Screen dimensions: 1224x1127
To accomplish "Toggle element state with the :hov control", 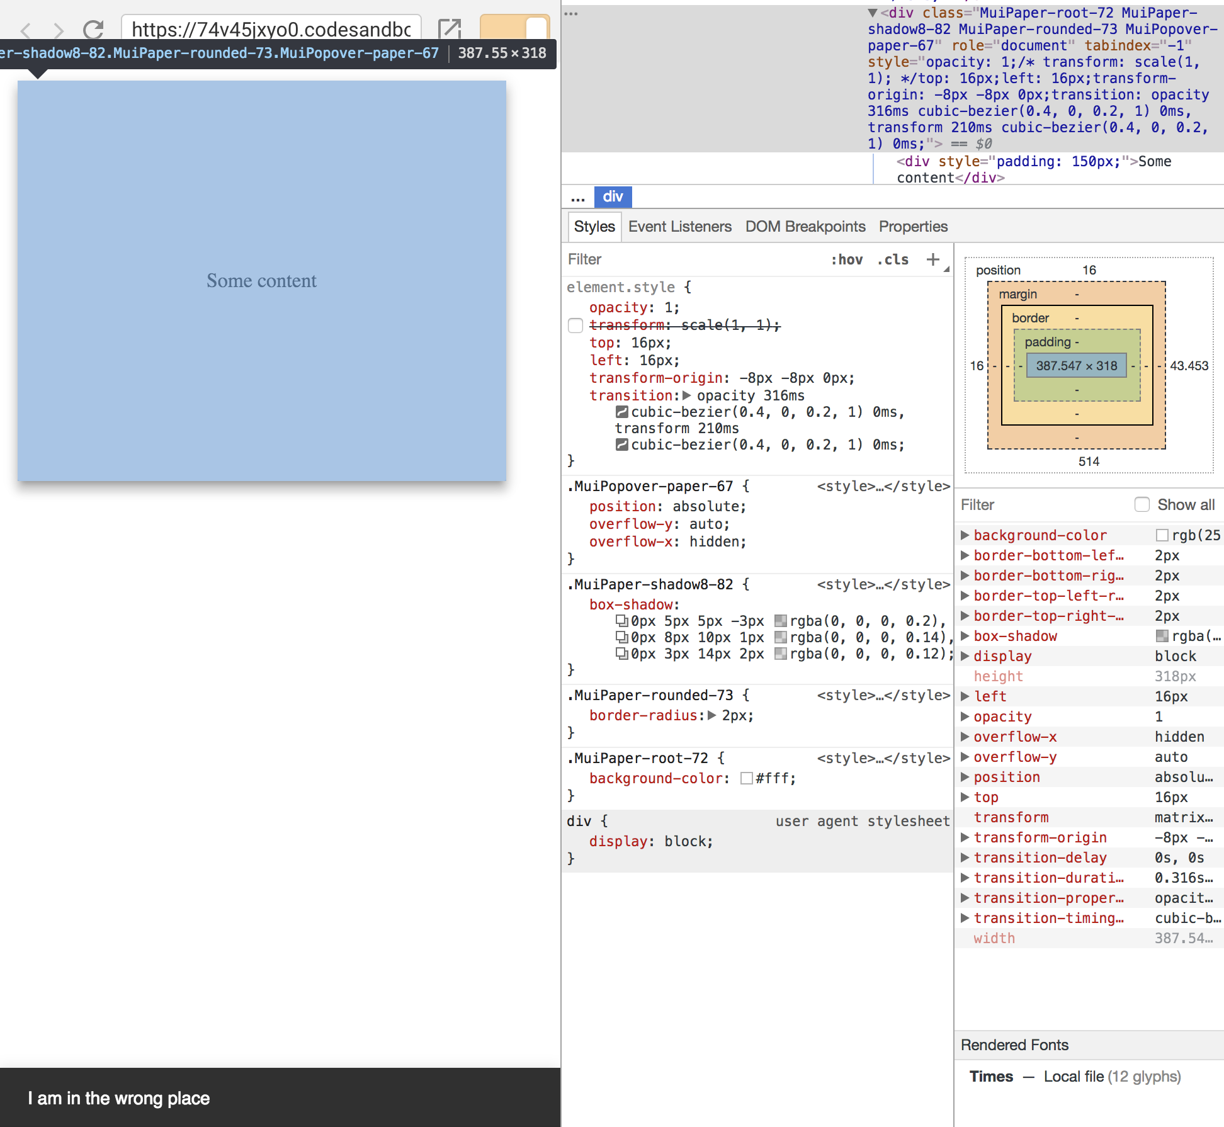I will 847,259.
